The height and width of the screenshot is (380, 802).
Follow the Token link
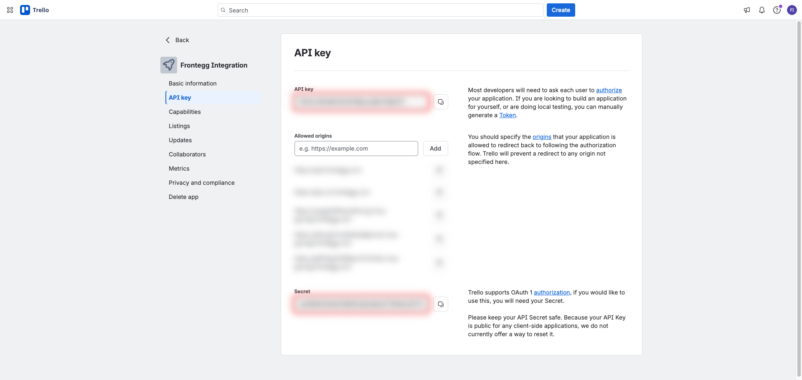(x=508, y=115)
